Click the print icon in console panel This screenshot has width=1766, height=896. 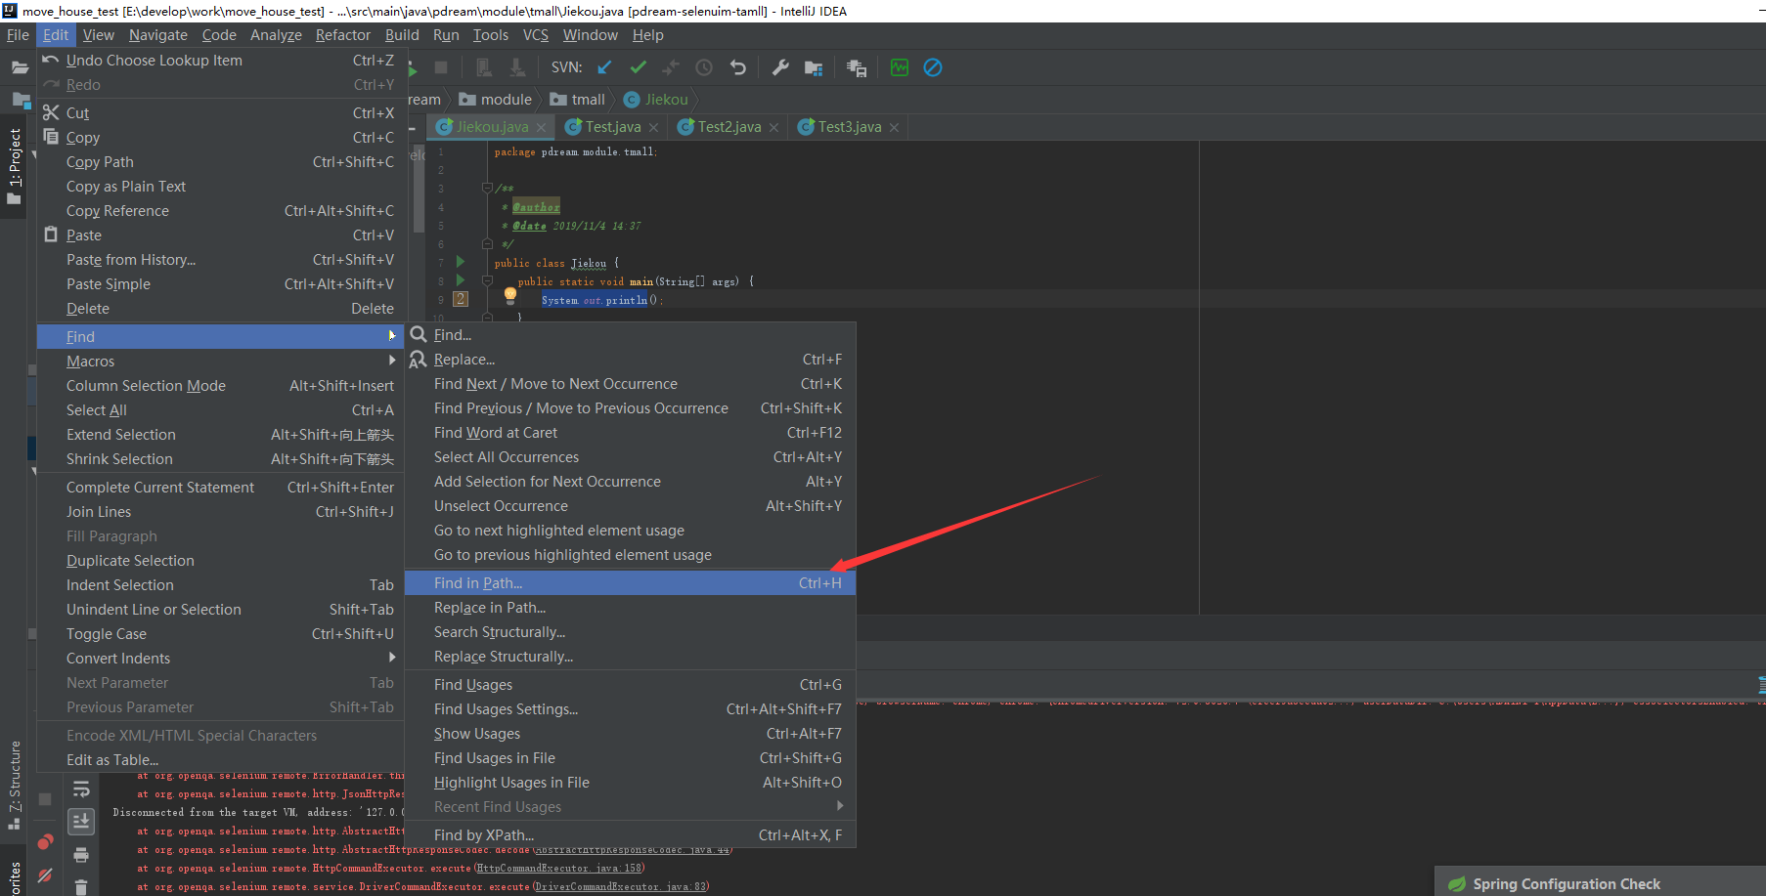click(81, 855)
